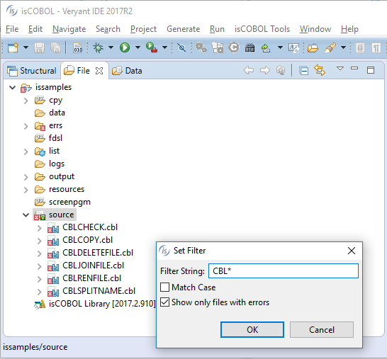Open the isCOBOL Tools menu
The width and height of the screenshot is (387, 359).
click(x=262, y=29)
